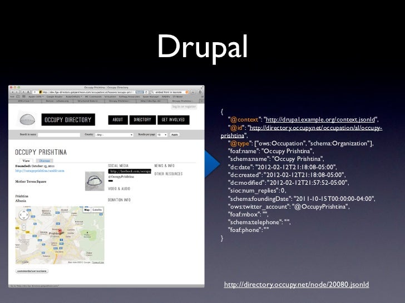This screenshot has width=405, height=303.
Task: Switch map to Map view
Action: click(x=87, y=210)
